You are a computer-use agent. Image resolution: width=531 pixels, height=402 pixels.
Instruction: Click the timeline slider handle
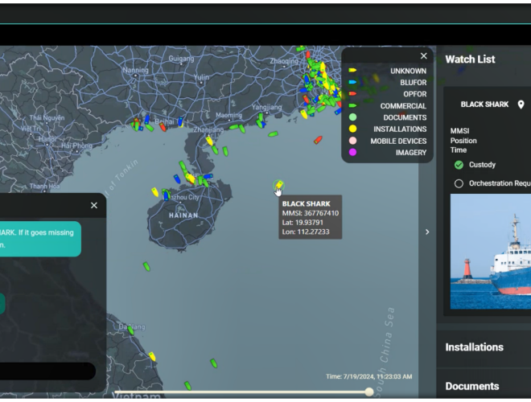(x=369, y=392)
